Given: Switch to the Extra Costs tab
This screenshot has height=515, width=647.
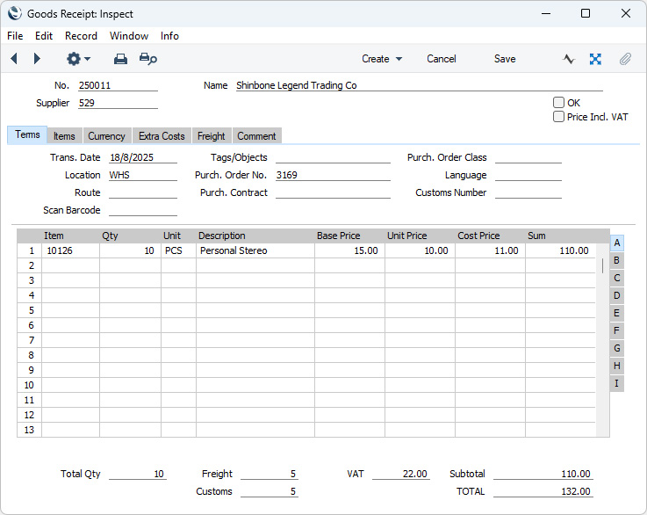Looking at the screenshot, I should pyautogui.click(x=162, y=136).
